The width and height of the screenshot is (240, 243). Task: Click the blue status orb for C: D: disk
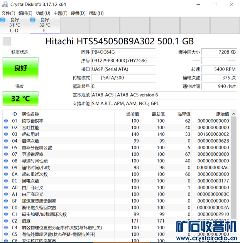tap(3, 20)
